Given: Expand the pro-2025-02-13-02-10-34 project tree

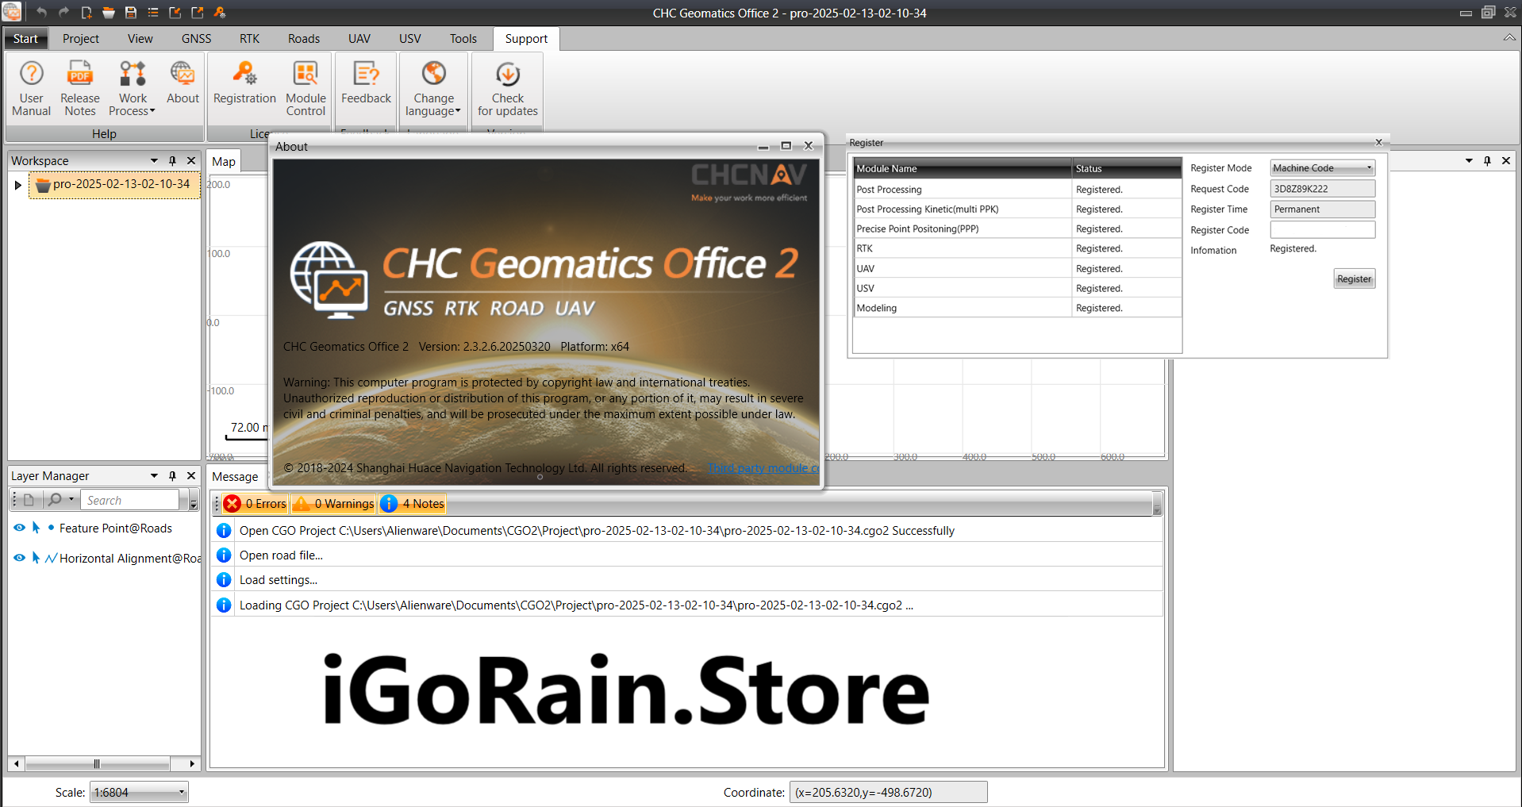Looking at the screenshot, I should (x=17, y=185).
